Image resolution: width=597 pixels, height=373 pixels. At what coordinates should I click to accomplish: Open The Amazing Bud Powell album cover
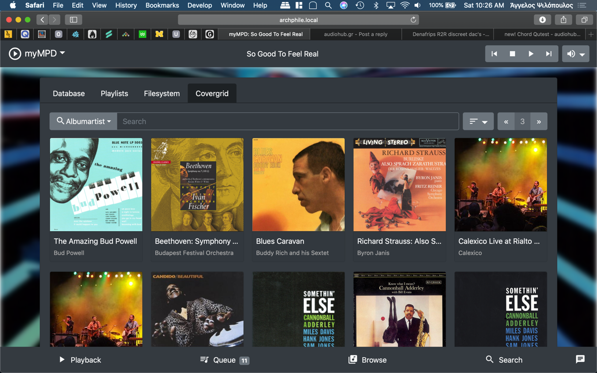pyautogui.click(x=96, y=185)
